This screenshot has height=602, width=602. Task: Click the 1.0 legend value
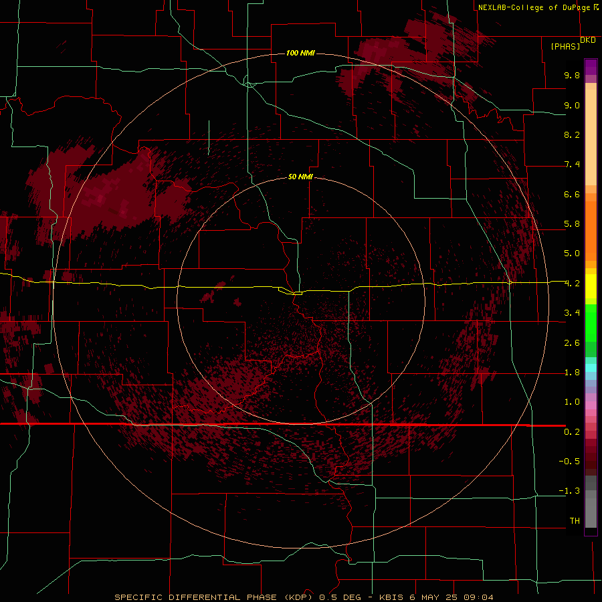click(x=572, y=403)
